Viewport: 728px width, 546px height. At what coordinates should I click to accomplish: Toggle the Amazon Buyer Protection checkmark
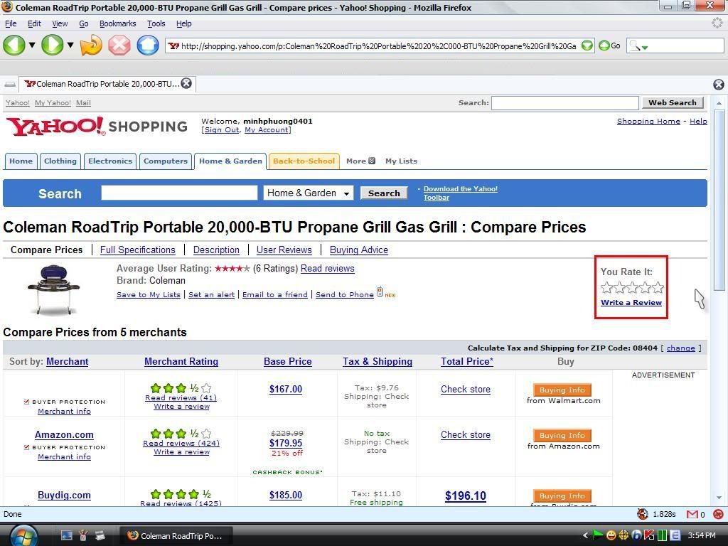coord(27,447)
